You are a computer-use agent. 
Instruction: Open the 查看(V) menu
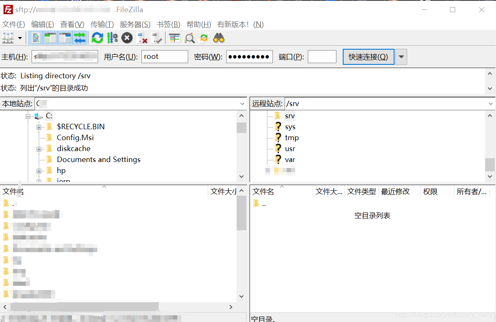click(72, 24)
